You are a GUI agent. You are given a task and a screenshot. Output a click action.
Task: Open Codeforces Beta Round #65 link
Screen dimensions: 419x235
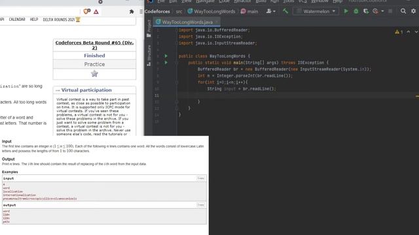click(94, 45)
